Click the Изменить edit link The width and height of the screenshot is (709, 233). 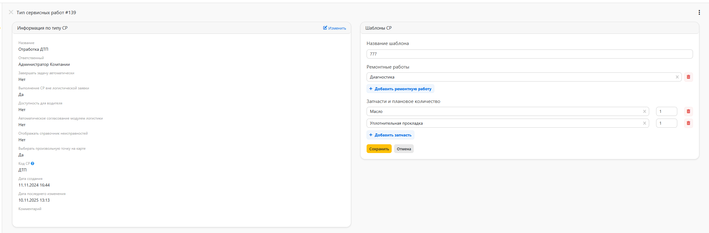point(335,28)
